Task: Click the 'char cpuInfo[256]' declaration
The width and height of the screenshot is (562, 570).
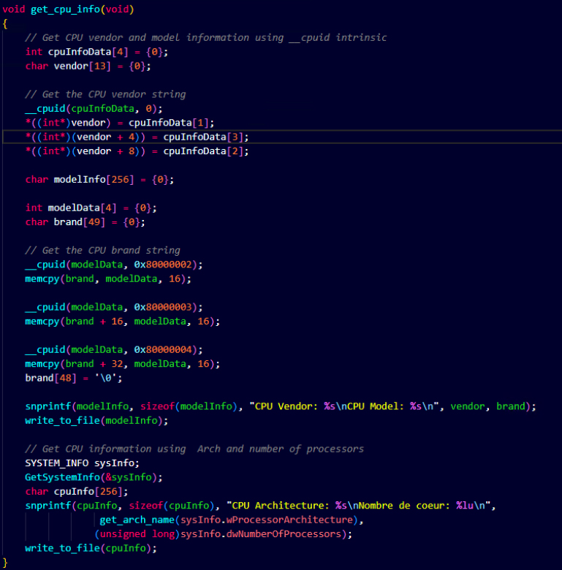Action: pyautogui.click(x=77, y=492)
